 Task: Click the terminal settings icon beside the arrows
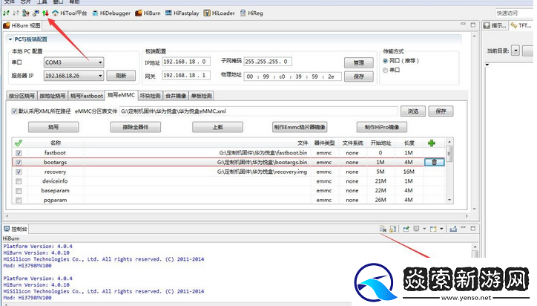point(36,13)
